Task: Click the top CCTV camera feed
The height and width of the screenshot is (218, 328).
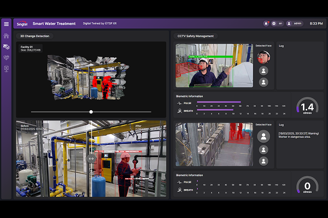Action: pos(214,65)
